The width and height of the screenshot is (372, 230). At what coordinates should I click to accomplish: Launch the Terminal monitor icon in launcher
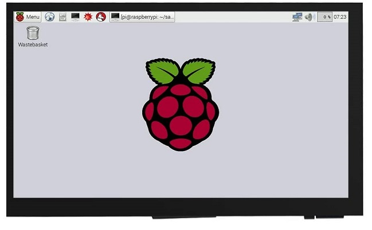[x=75, y=17]
